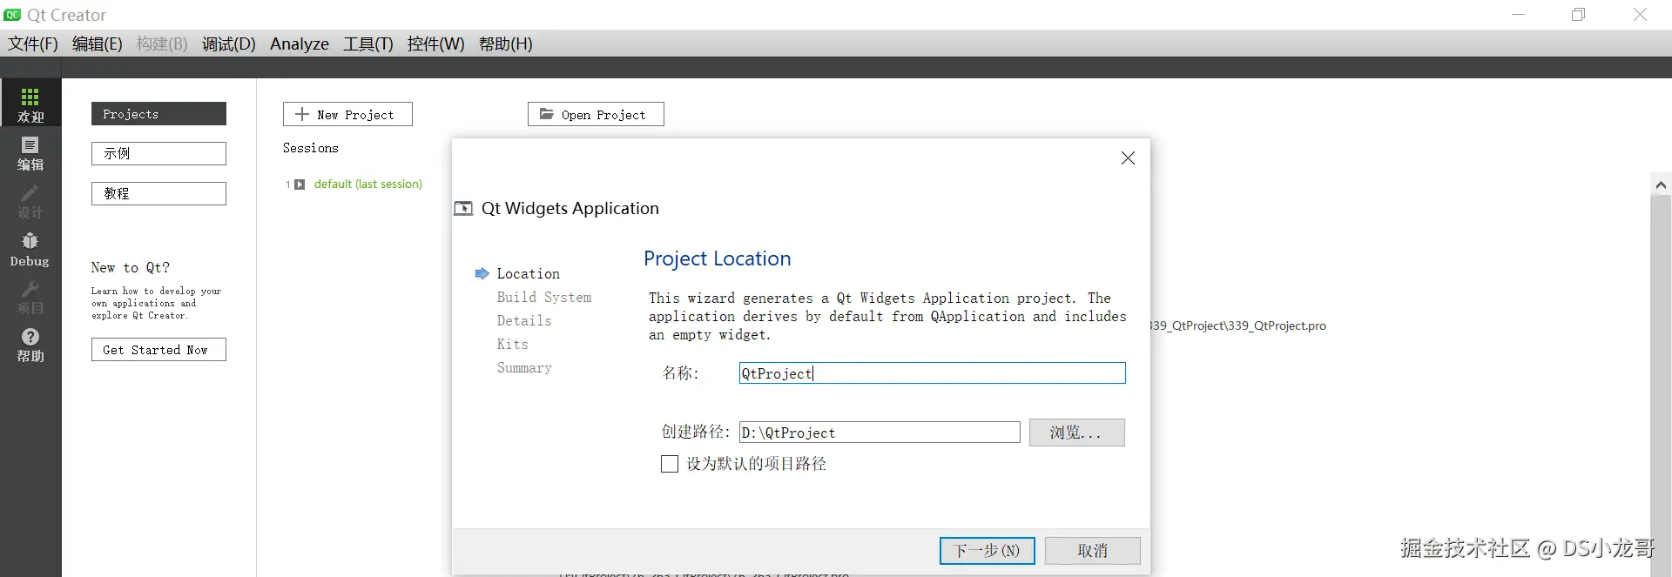The width and height of the screenshot is (1672, 577).
Task: Open the 工具(T) menu
Action: 368,44
